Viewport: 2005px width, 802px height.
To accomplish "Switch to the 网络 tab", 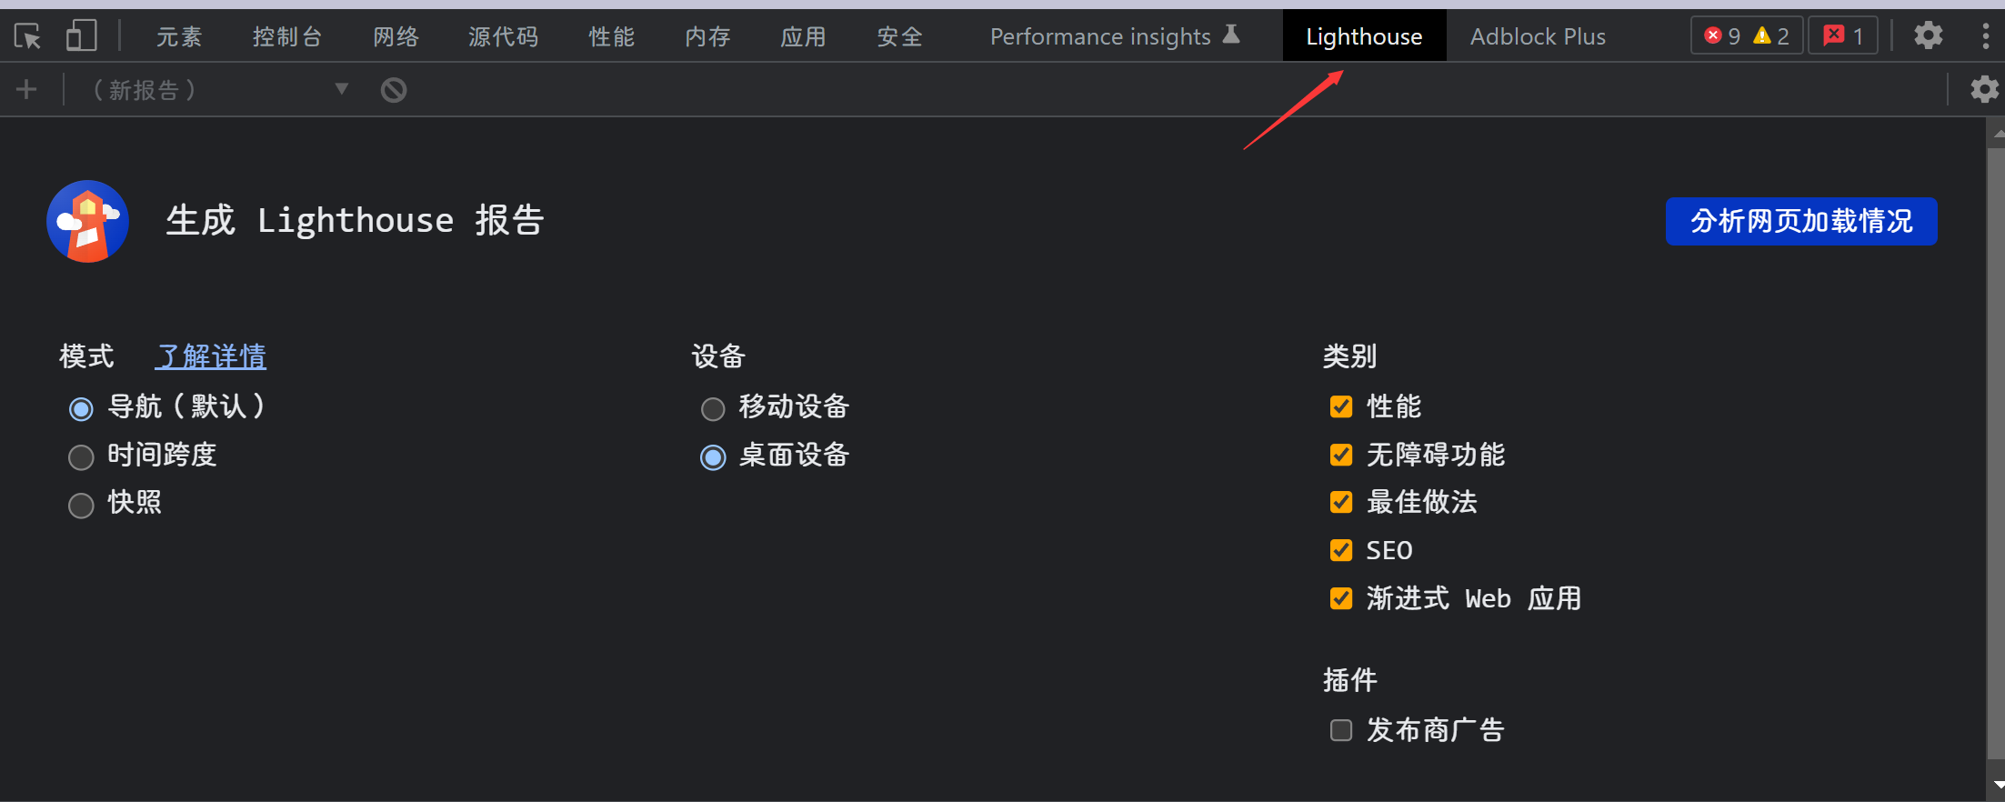I will pos(396,36).
